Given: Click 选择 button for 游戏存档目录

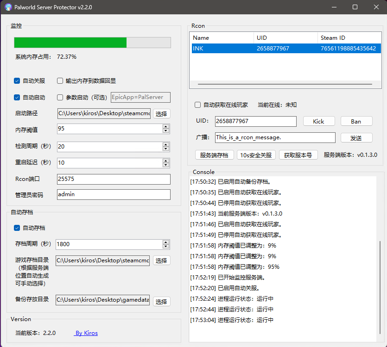Looking at the screenshot, I should (161, 260).
